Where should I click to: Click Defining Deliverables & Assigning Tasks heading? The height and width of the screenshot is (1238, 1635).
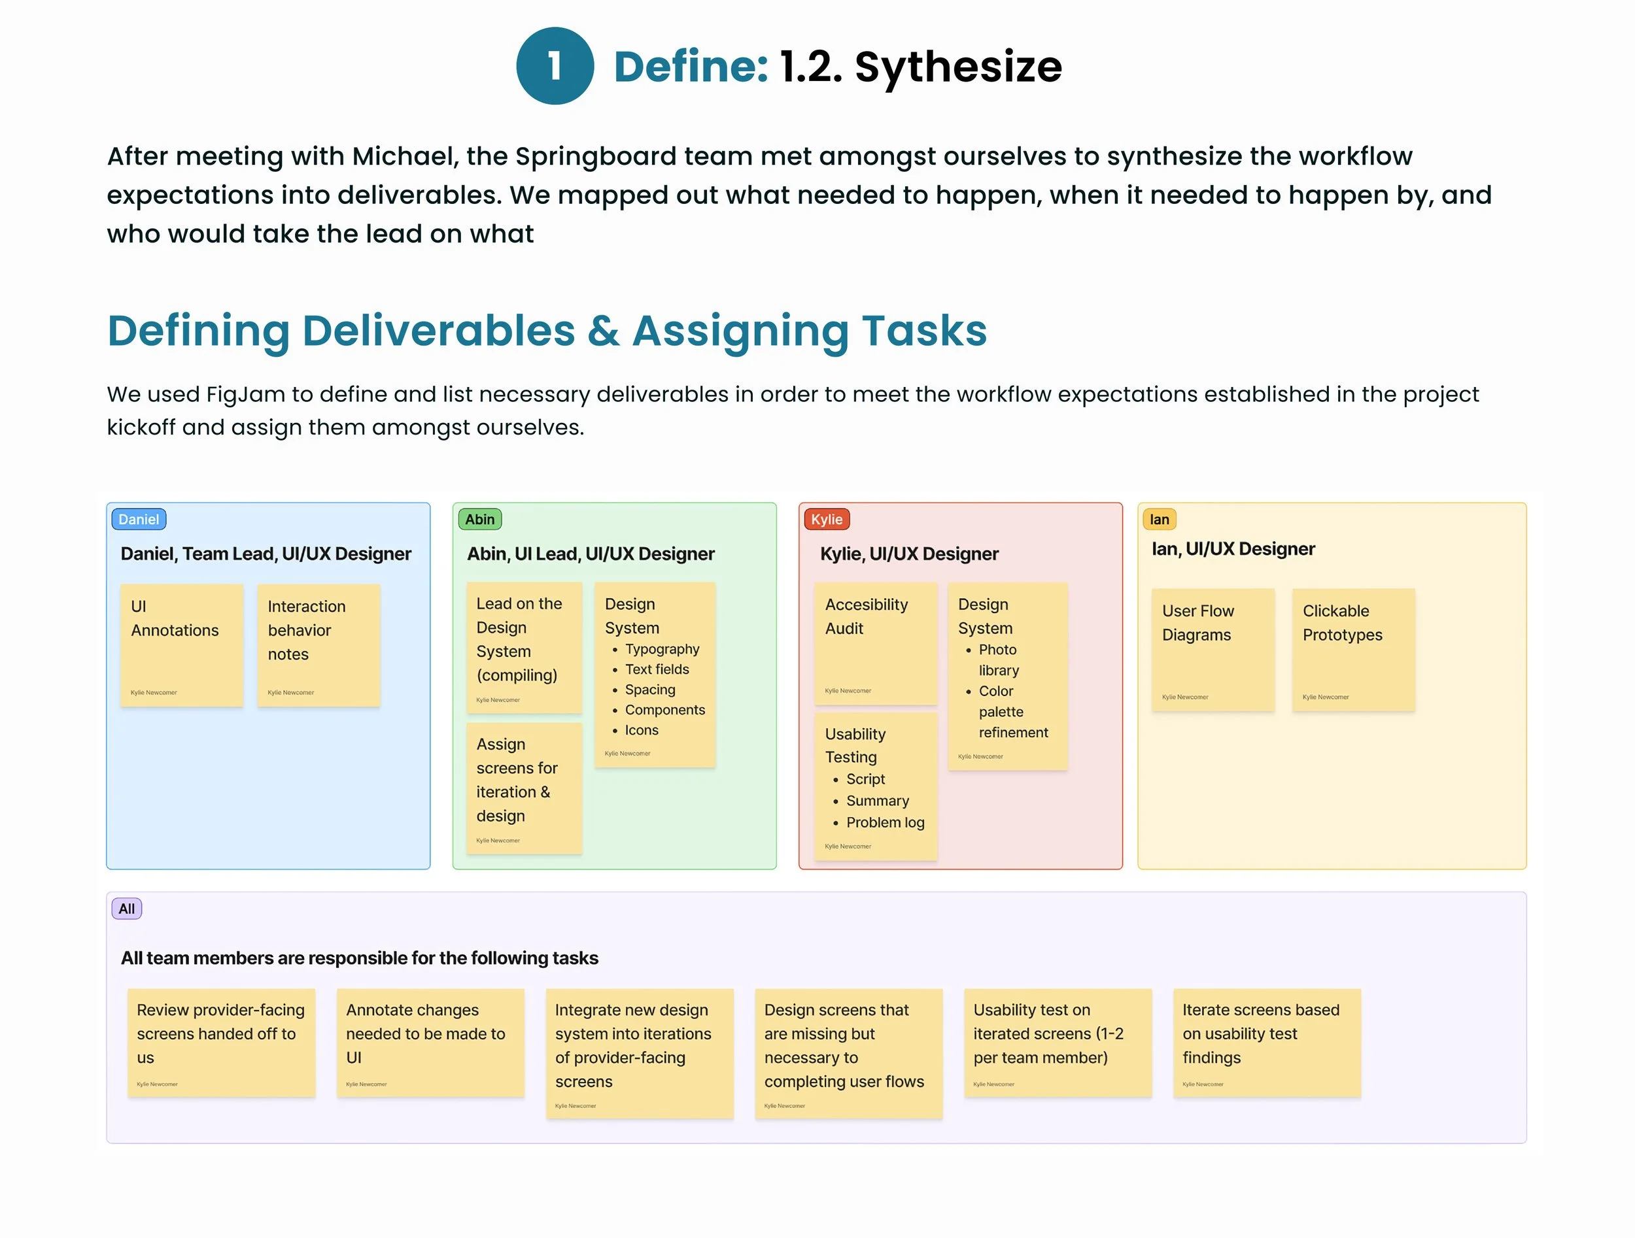coord(547,330)
